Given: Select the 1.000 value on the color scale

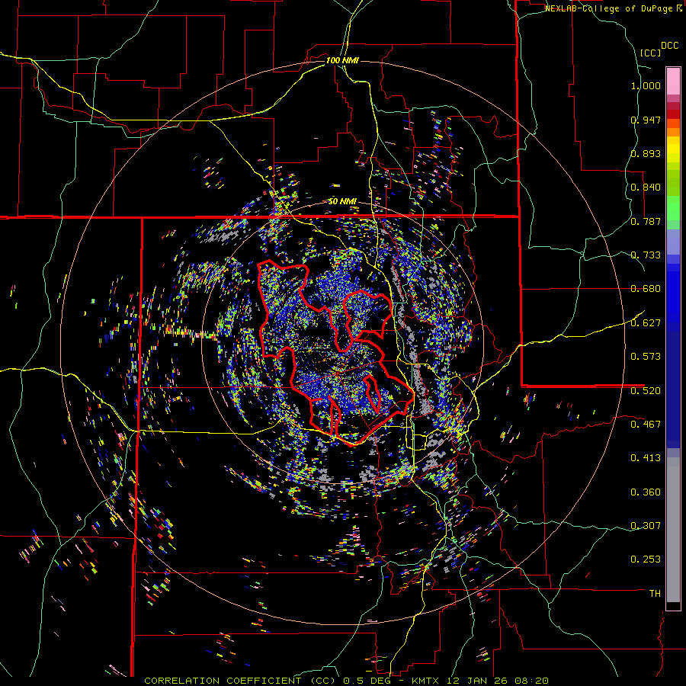Looking at the screenshot, I should tap(646, 85).
